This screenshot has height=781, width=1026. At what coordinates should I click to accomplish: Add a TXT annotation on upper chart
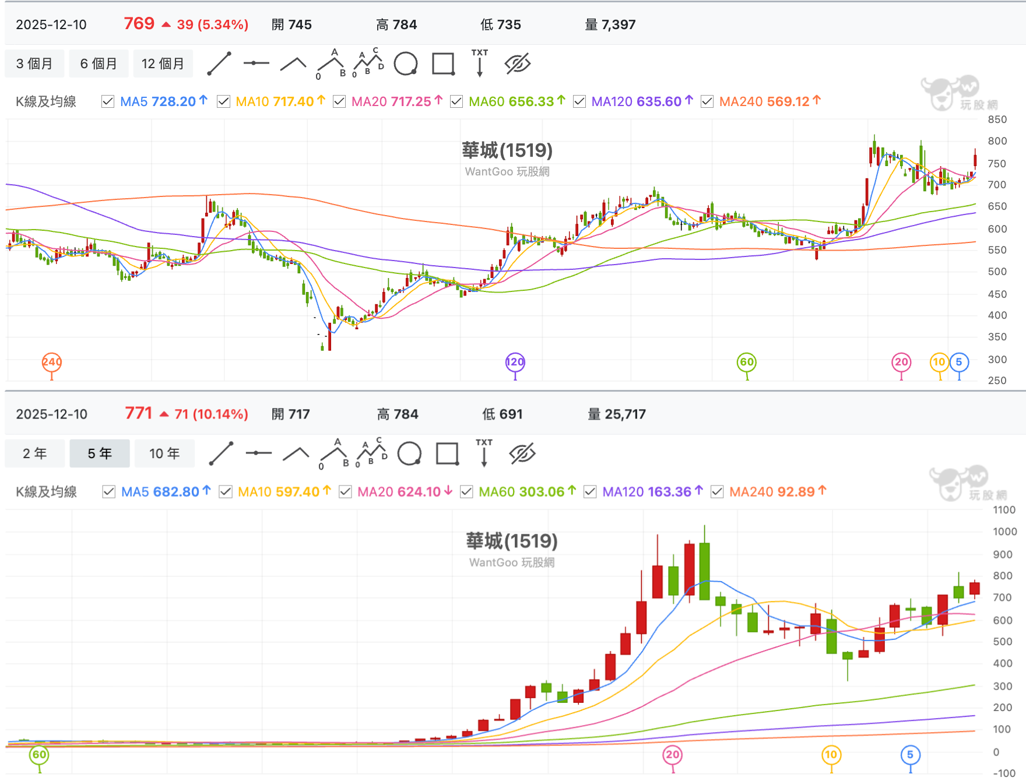click(x=480, y=63)
